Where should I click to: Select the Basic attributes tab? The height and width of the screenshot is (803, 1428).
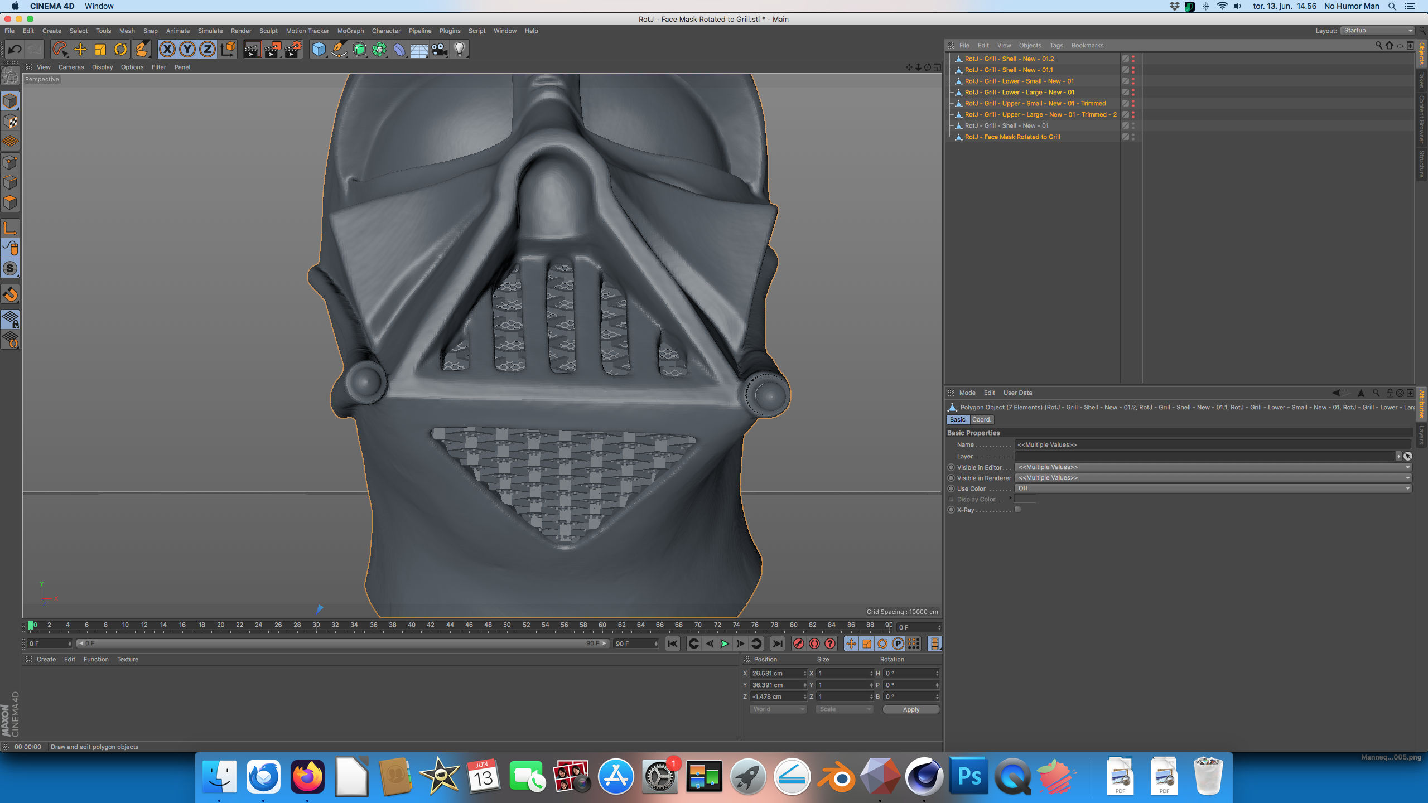958,419
